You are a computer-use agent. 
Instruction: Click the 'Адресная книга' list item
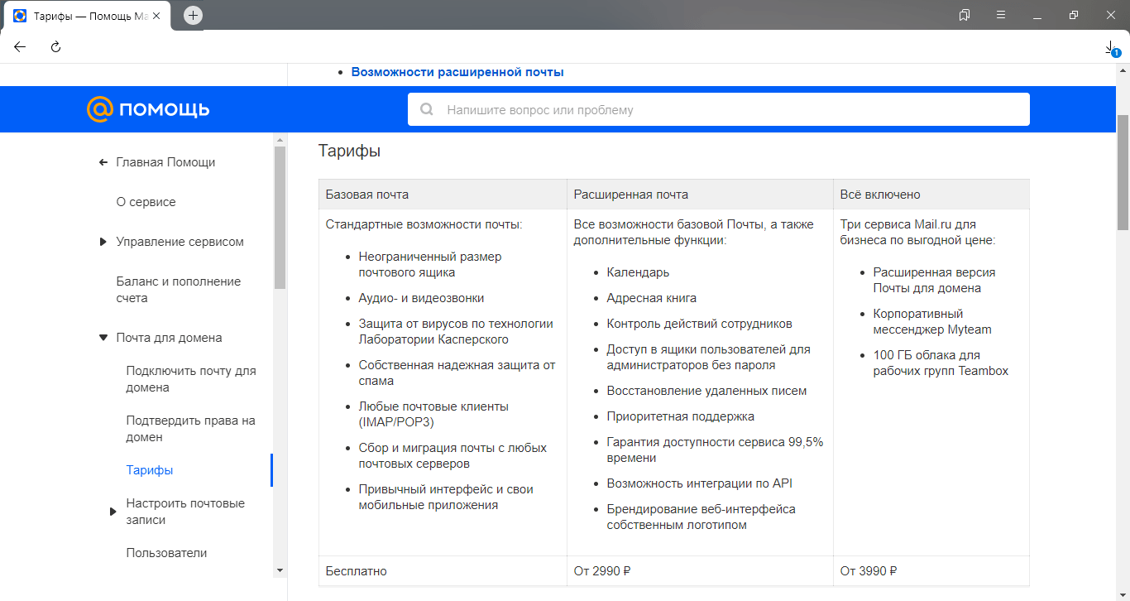651,298
